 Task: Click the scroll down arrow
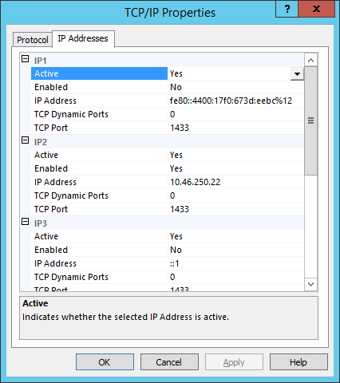click(310, 284)
